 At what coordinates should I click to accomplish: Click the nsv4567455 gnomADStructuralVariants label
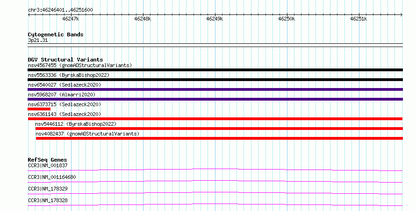click(80, 65)
